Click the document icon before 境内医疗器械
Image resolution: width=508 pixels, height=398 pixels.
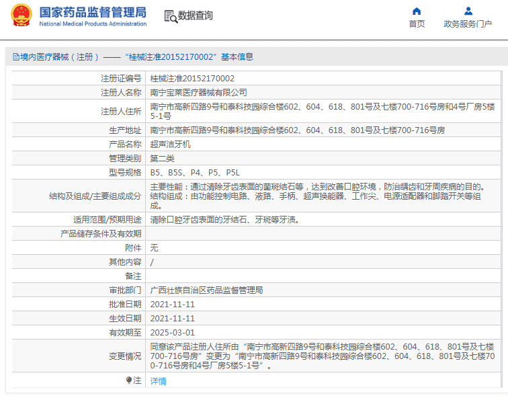coord(16,57)
